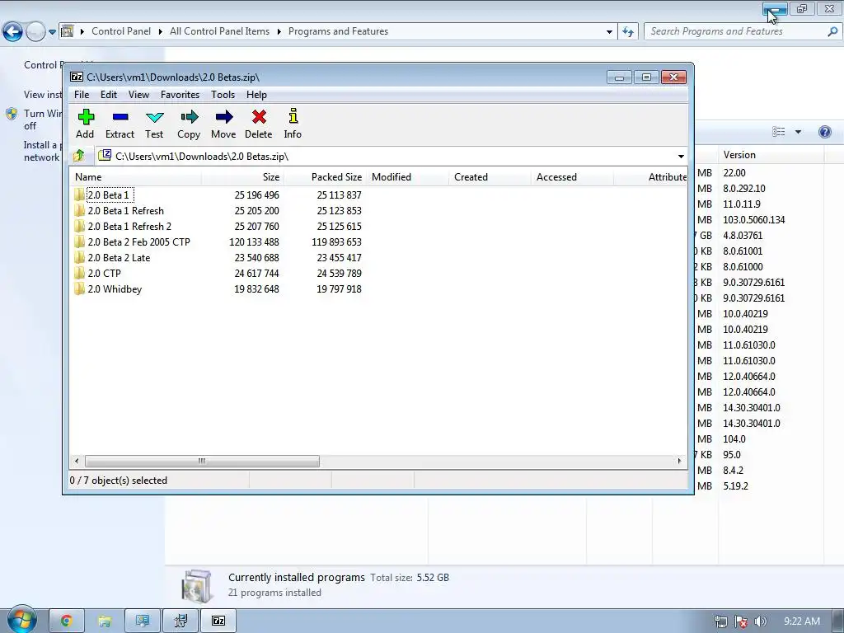Sort by the Modified column header
The height and width of the screenshot is (633, 844).
(408, 177)
